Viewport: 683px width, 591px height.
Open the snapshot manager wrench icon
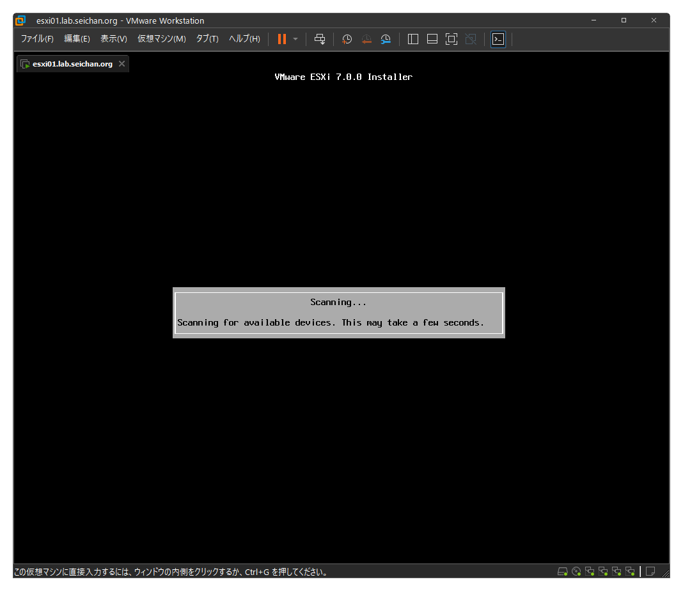click(x=386, y=39)
